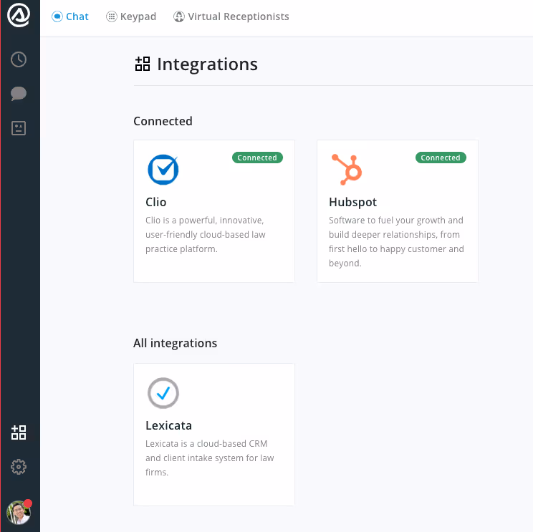Viewport: 533px width, 532px height.
Task: Switch to the Virtual Receptionists tab
Action: click(x=231, y=16)
